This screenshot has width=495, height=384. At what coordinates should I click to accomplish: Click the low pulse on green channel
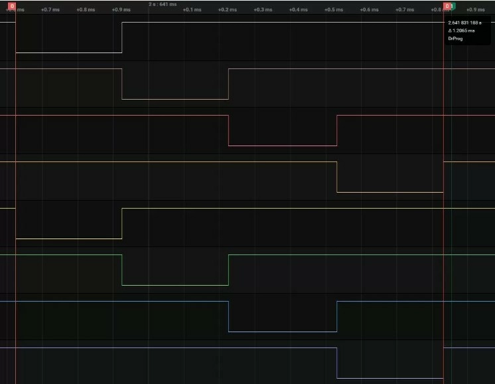175,285
